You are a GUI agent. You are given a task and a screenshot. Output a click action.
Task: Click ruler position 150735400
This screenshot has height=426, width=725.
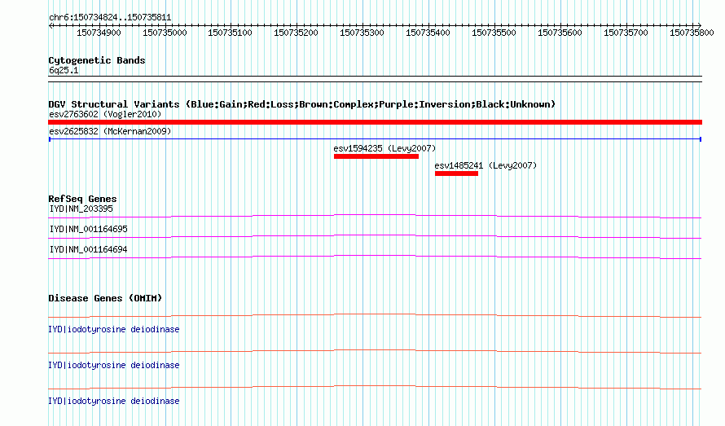point(428,33)
